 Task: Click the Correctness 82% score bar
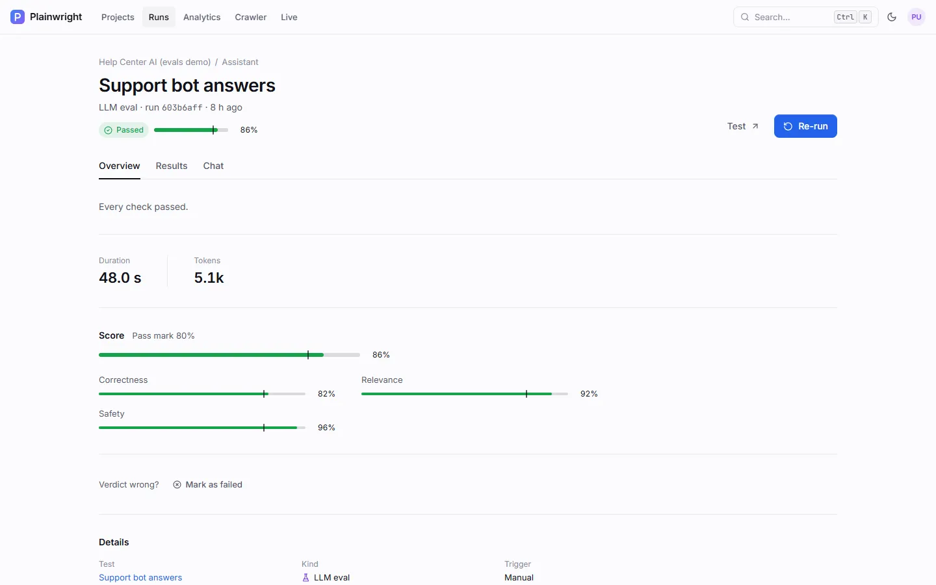(x=202, y=394)
